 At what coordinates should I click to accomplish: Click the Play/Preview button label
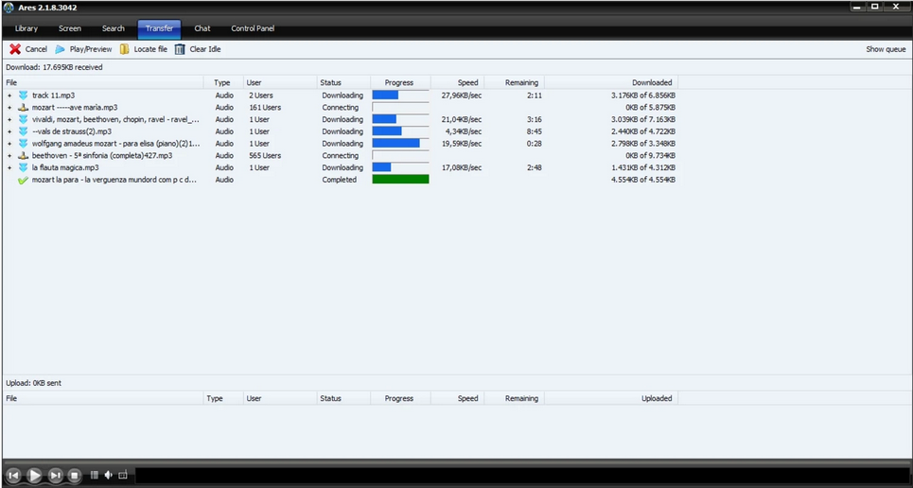coord(91,49)
